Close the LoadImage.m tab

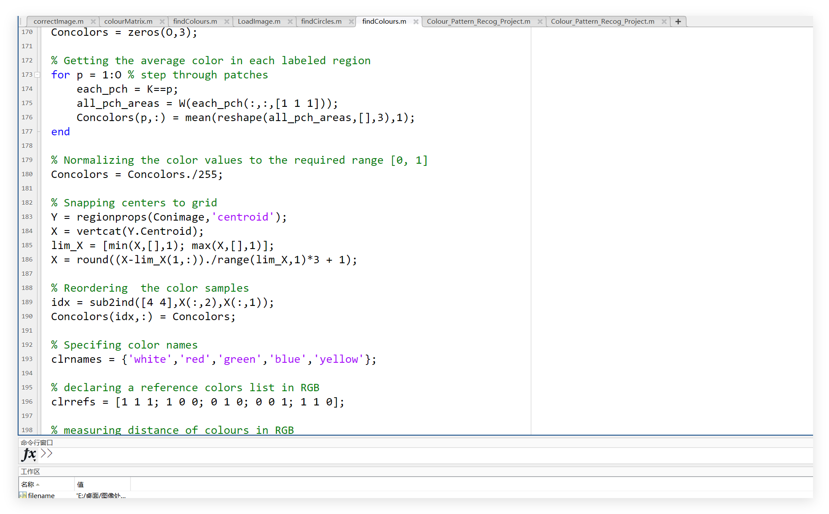coord(290,22)
